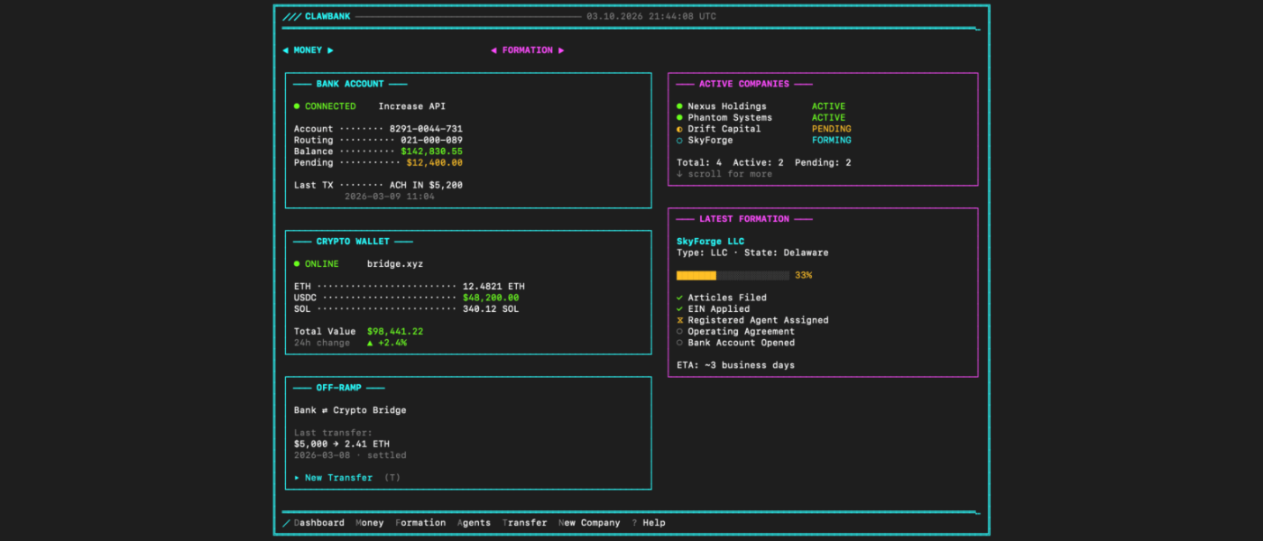Click the green CONNECTED status dot
This screenshot has height=541, width=1263.
(297, 106)
